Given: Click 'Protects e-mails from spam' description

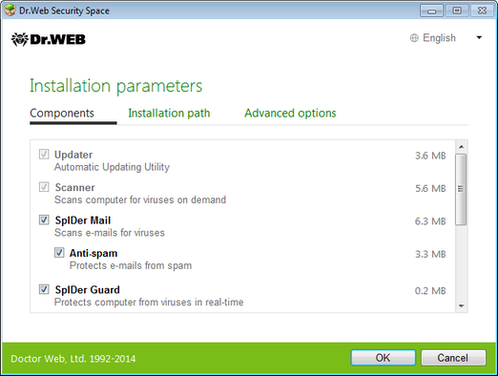Looking at the screenshot, I should [131, 265].
